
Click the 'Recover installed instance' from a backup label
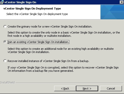tap(48, 61)
